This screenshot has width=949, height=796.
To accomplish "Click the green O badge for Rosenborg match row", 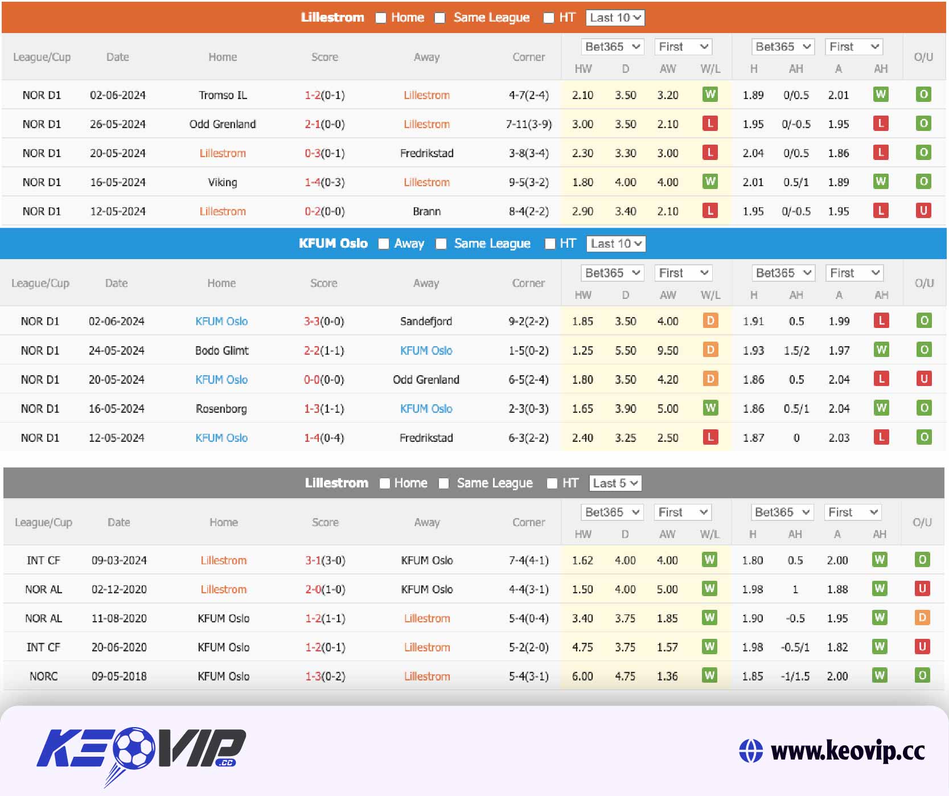I will click(924, 408).
